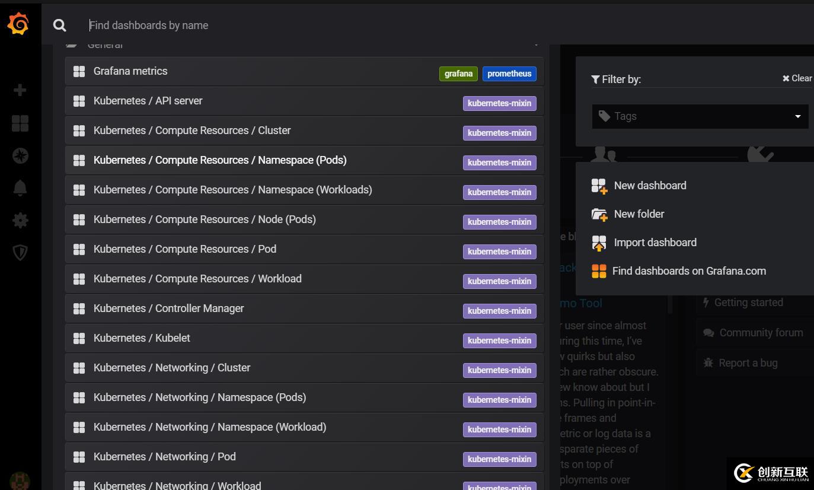
Task: Open Kubernetes / Compute Resources / Cluster dashboard
Action: tap(304, 131)
